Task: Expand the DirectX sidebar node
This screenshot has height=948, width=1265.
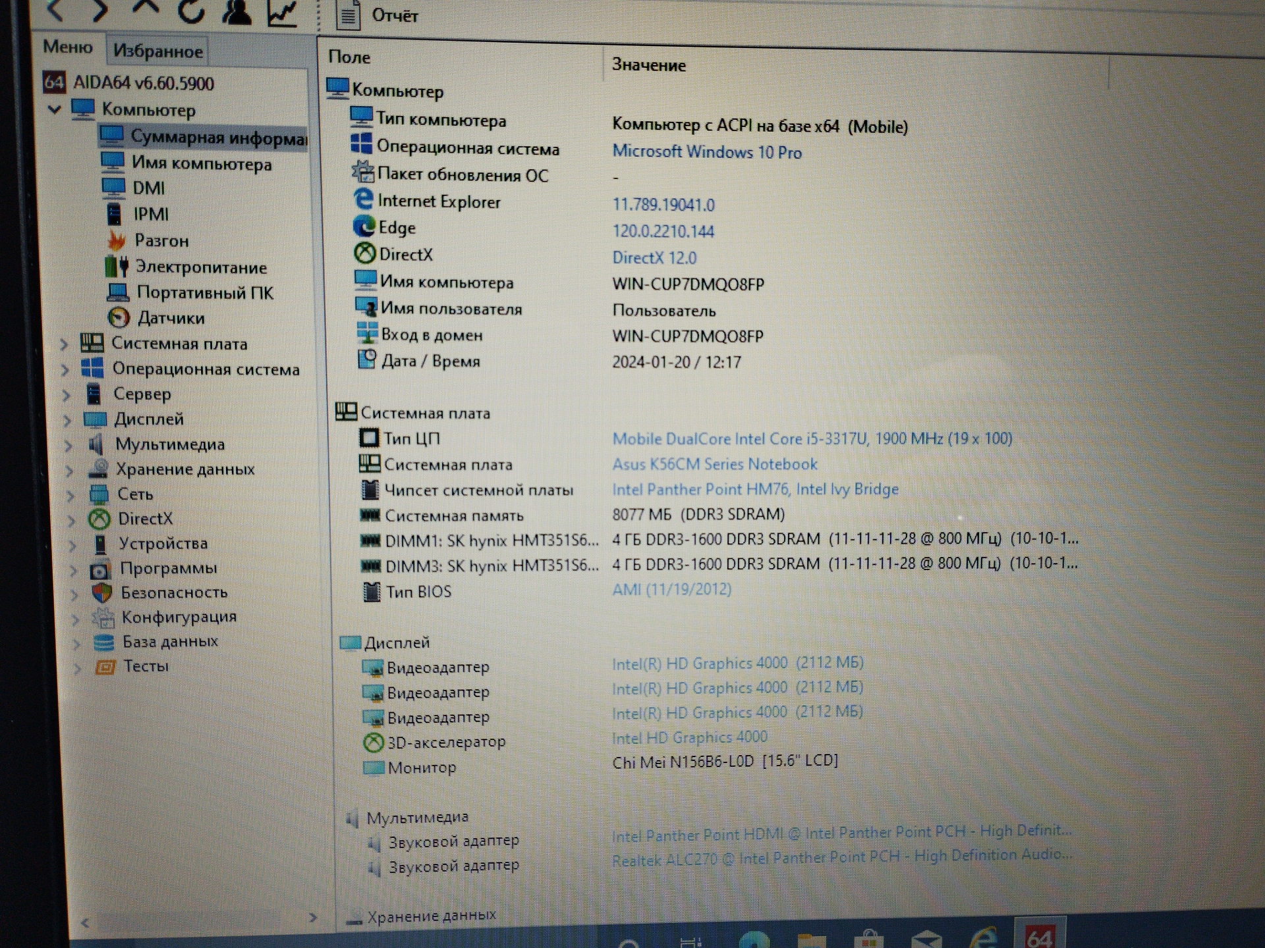Action: (72, 520)
